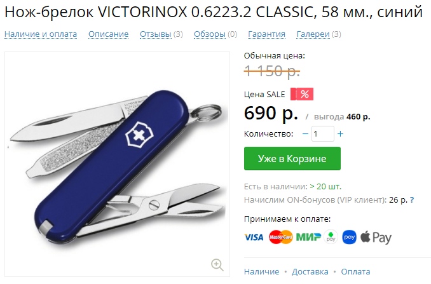This screenshot has width=431, height=284.
Task: Click the Доставка link below payments
Action: pyautogui.click(x=310, y=272)
